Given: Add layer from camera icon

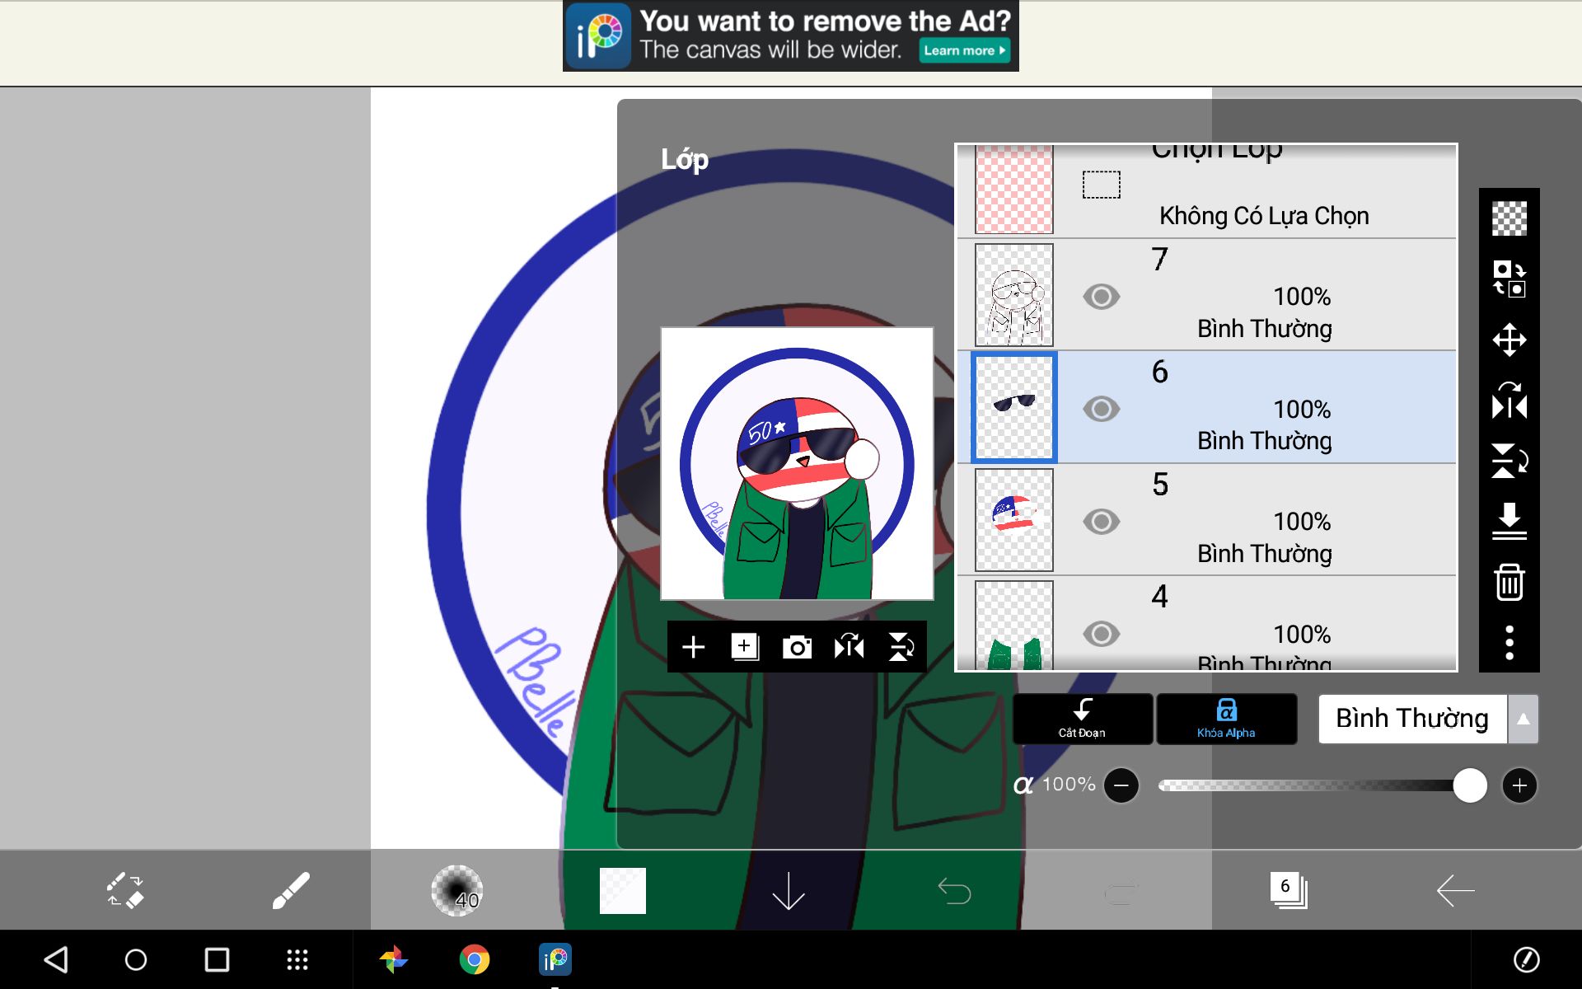Looking at the screenshot, I should coord(797,647).
